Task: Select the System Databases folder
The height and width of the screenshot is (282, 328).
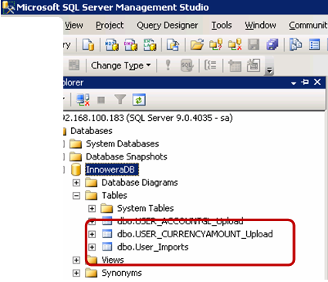Action: 123,143
